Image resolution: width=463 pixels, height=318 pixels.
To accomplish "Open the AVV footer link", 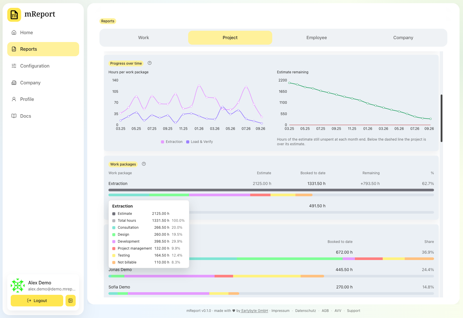I will click(x=338, y=311).
